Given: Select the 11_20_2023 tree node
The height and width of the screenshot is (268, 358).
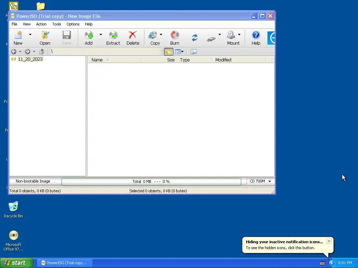Looking at the screenshot, I should (30, 59).
